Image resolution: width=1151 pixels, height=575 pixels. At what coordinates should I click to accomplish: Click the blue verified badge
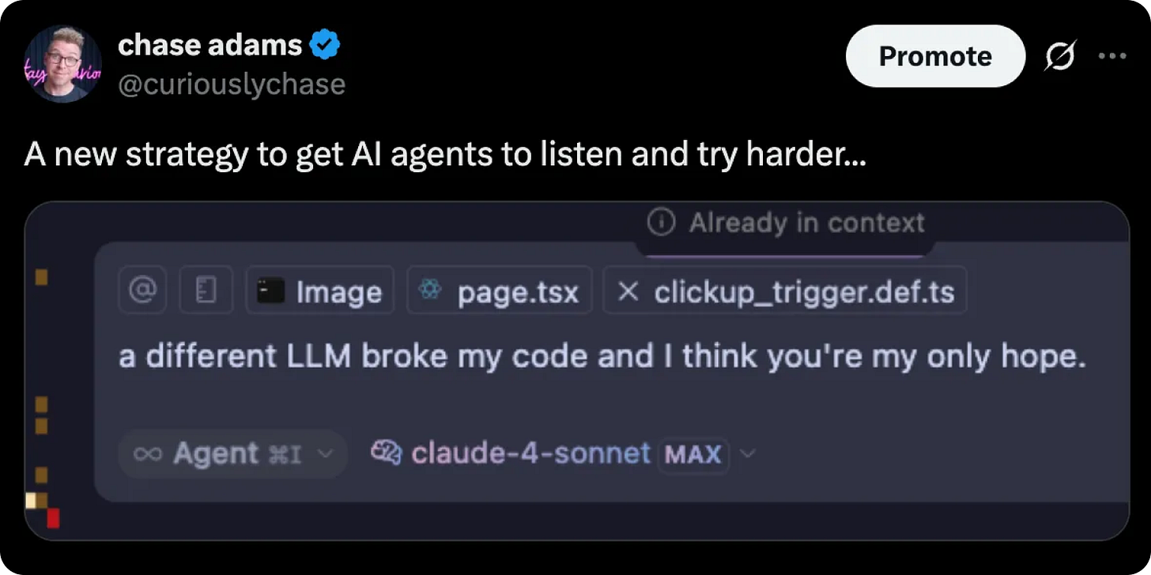click(x=324, y=46)
